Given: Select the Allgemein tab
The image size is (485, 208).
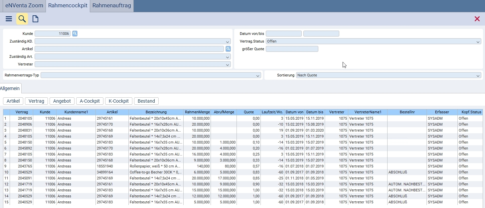Looking at the screenshot, I should pos(11,88).
